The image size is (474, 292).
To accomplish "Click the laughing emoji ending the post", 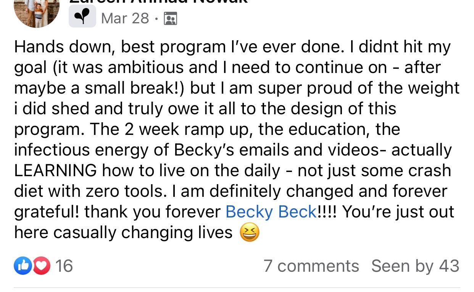I will point(250,232).
